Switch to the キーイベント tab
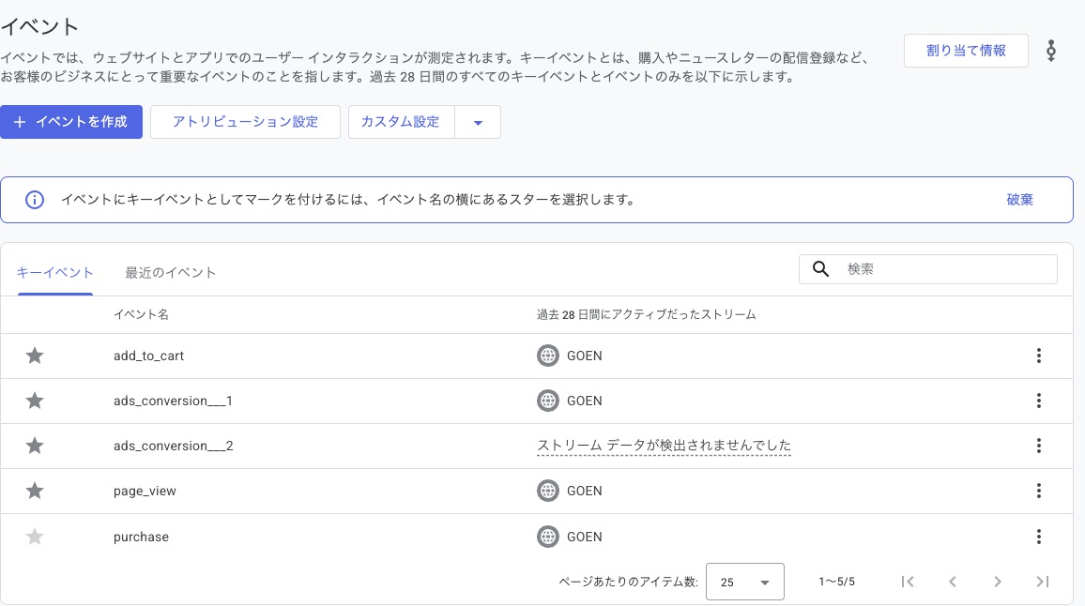Screen dimensions: 1085x606 click(54, 273)
